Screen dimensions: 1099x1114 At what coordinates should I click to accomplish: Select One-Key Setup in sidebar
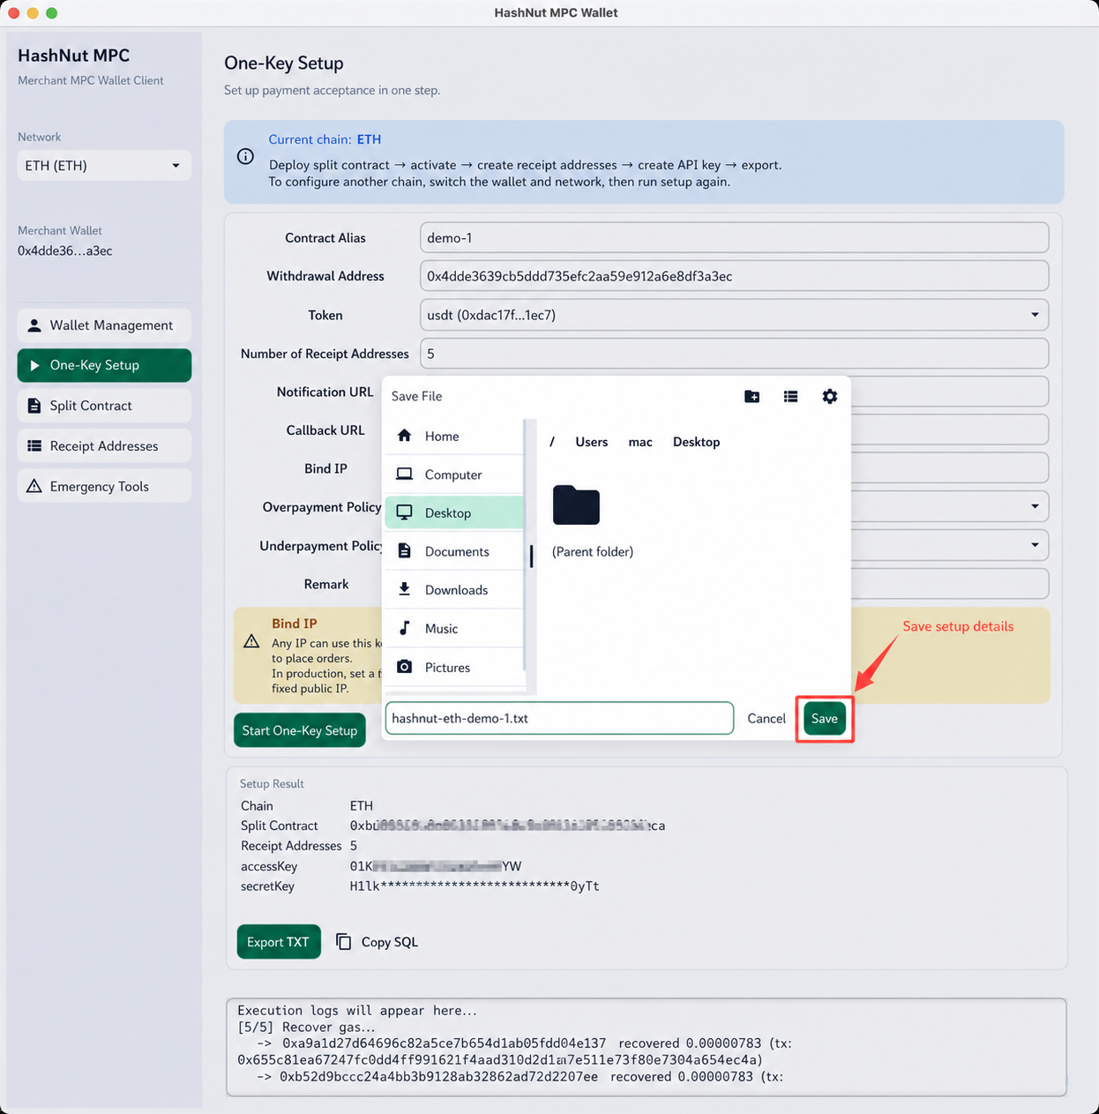click(104, 365)
